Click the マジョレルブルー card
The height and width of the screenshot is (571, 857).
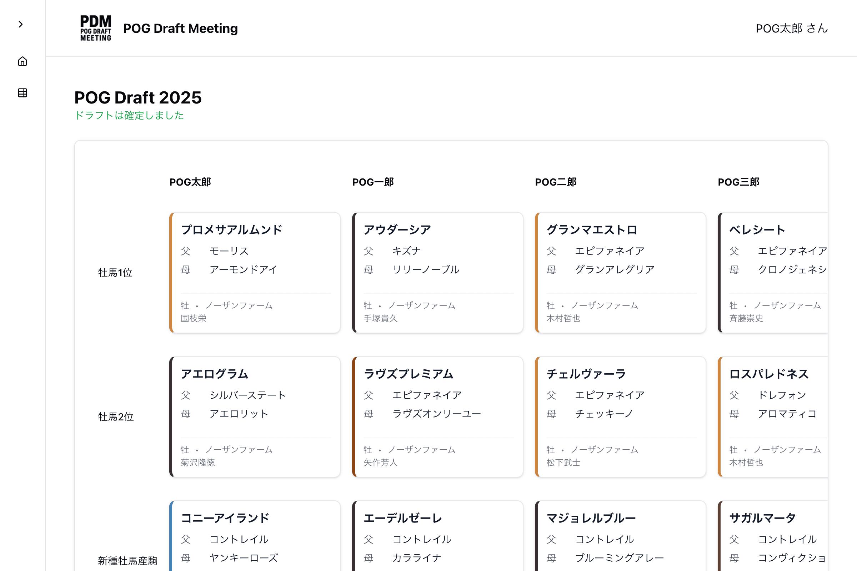[620, 535]
